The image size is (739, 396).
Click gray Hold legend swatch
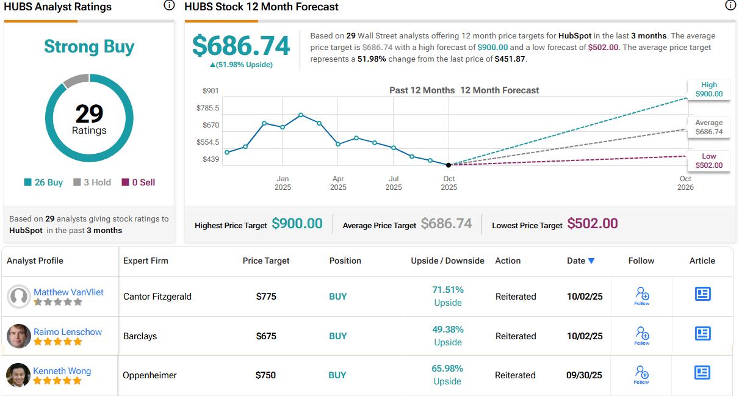pos(77,182)
